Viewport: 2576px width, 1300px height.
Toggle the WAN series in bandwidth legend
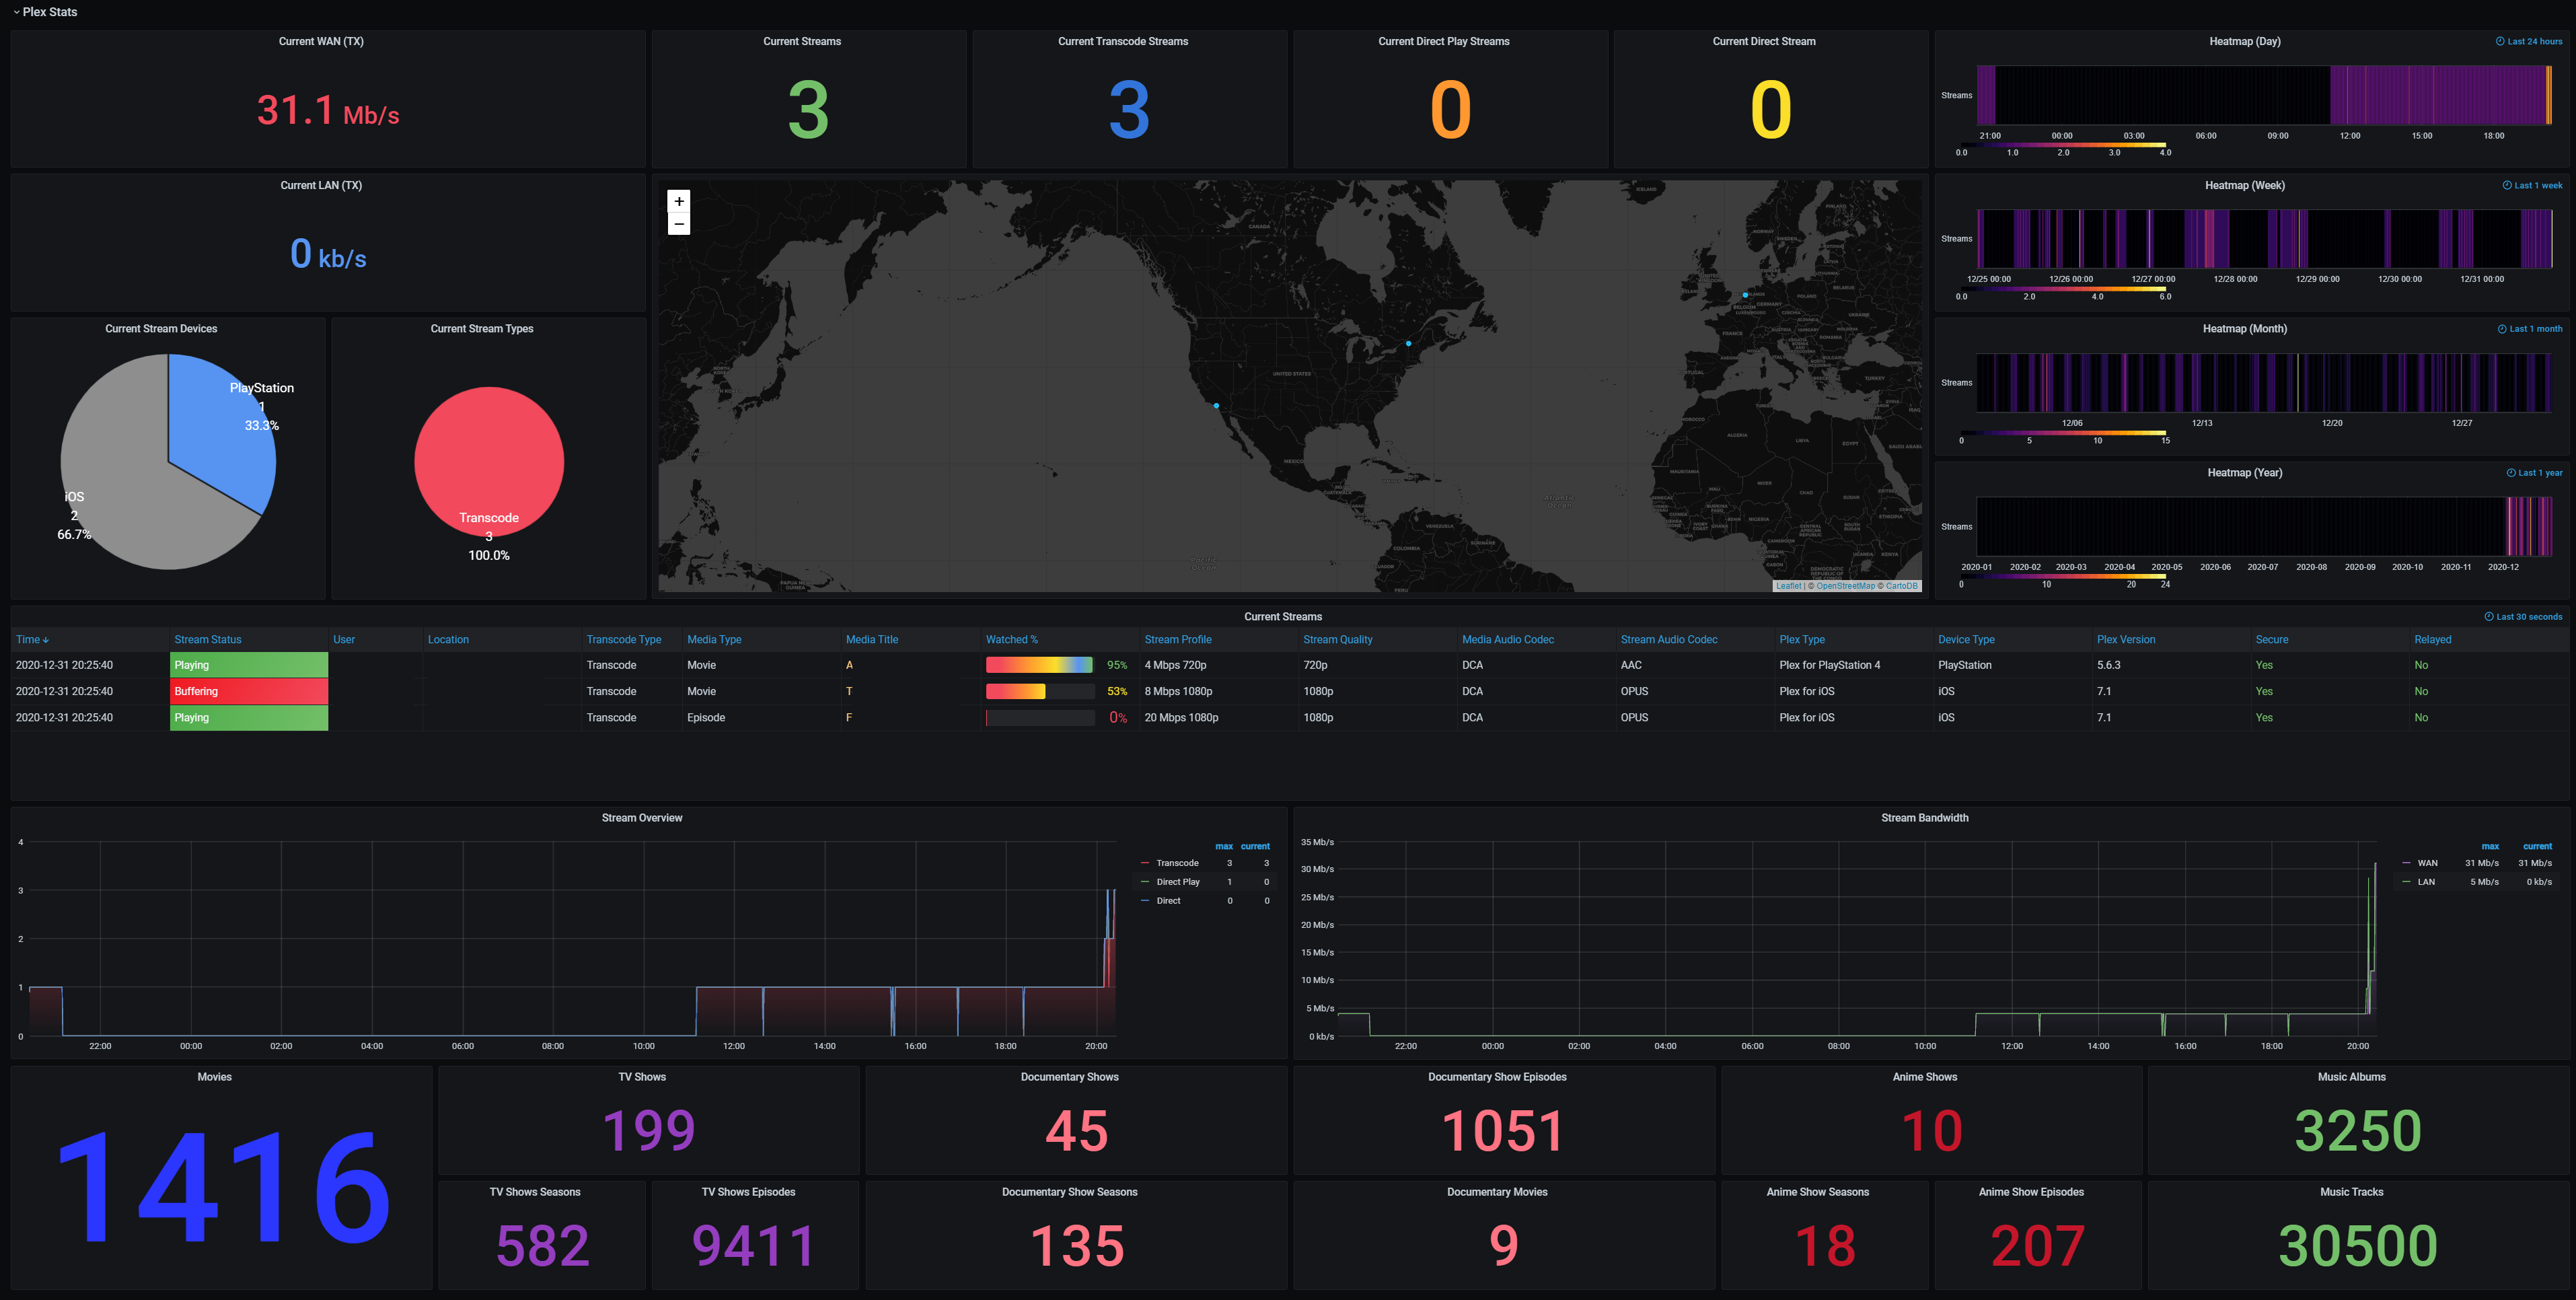pos(2427,863)
